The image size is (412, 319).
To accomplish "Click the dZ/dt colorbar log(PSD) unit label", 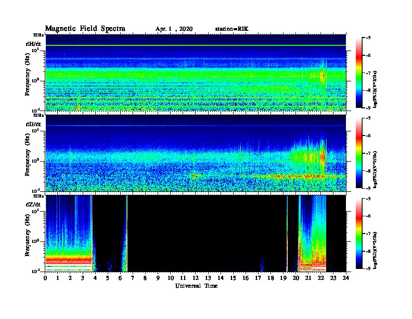I will click(x=375, y=250).
